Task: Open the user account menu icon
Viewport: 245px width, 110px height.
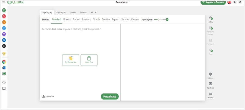Action: coord(240,2)
